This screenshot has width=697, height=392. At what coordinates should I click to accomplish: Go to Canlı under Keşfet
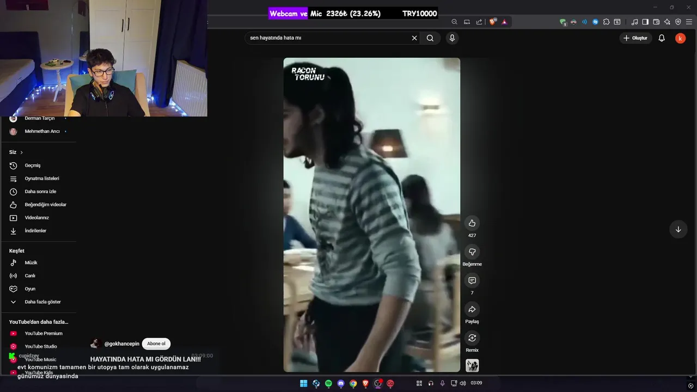coord(38,275)
